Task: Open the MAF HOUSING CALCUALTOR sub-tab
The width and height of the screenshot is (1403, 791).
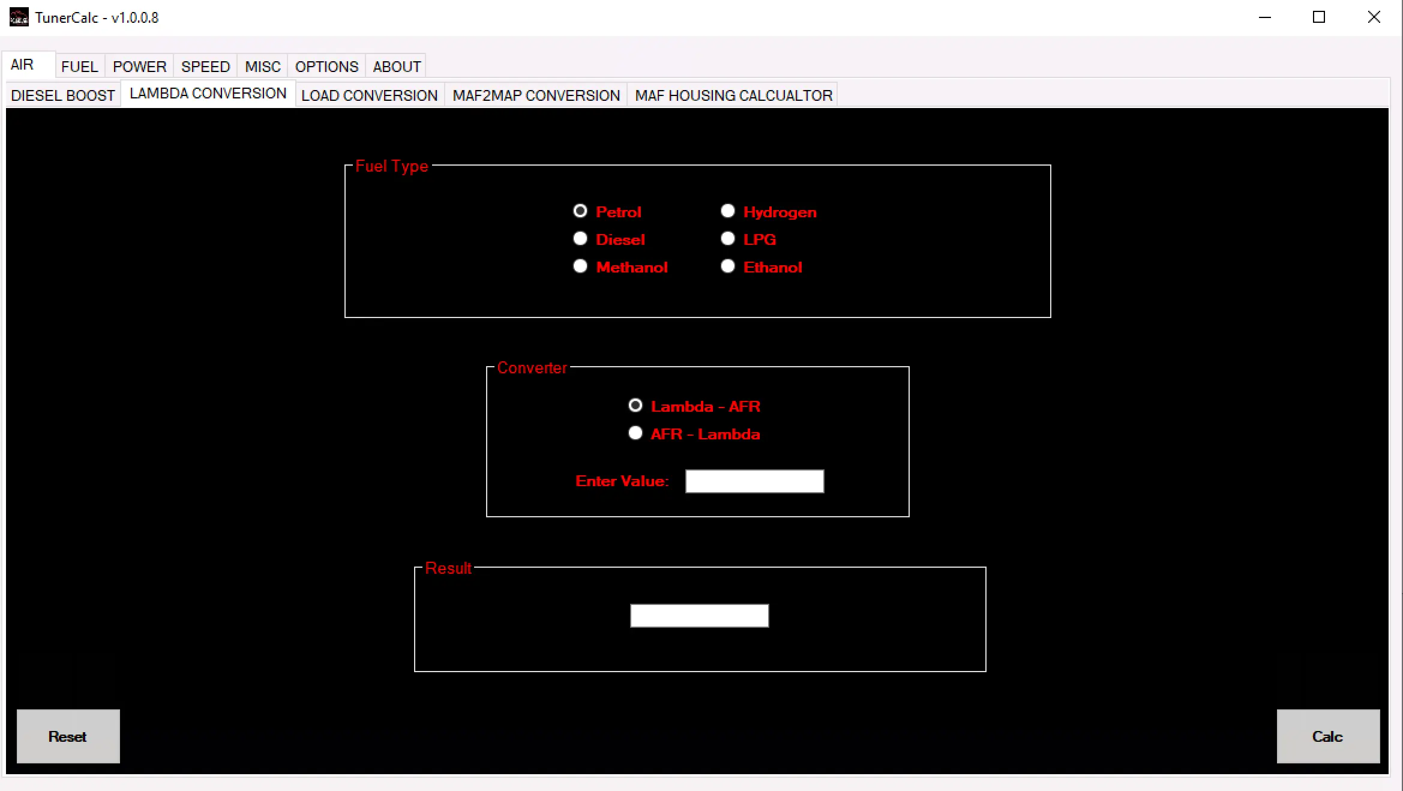Action: pos(733,95)
